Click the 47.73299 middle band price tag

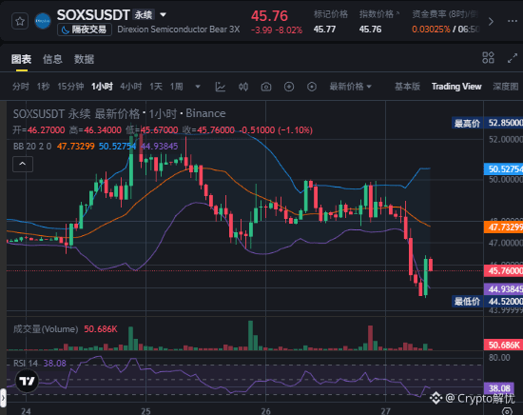click(x=503, y=227)
